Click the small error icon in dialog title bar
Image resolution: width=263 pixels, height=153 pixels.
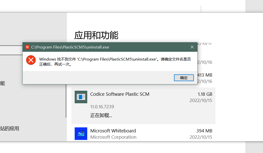(x=27, y=47)
